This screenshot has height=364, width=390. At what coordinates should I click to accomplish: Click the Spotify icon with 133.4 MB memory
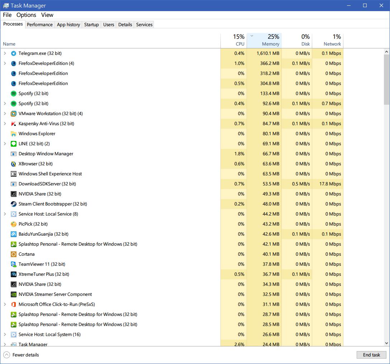pyautogui.click(x=13, y=94)
